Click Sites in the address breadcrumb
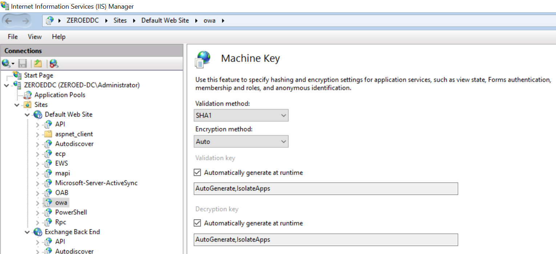556x254 pixels. point(120,21)
